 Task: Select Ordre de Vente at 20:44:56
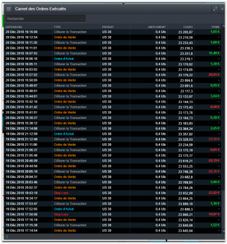pos(65,166)
